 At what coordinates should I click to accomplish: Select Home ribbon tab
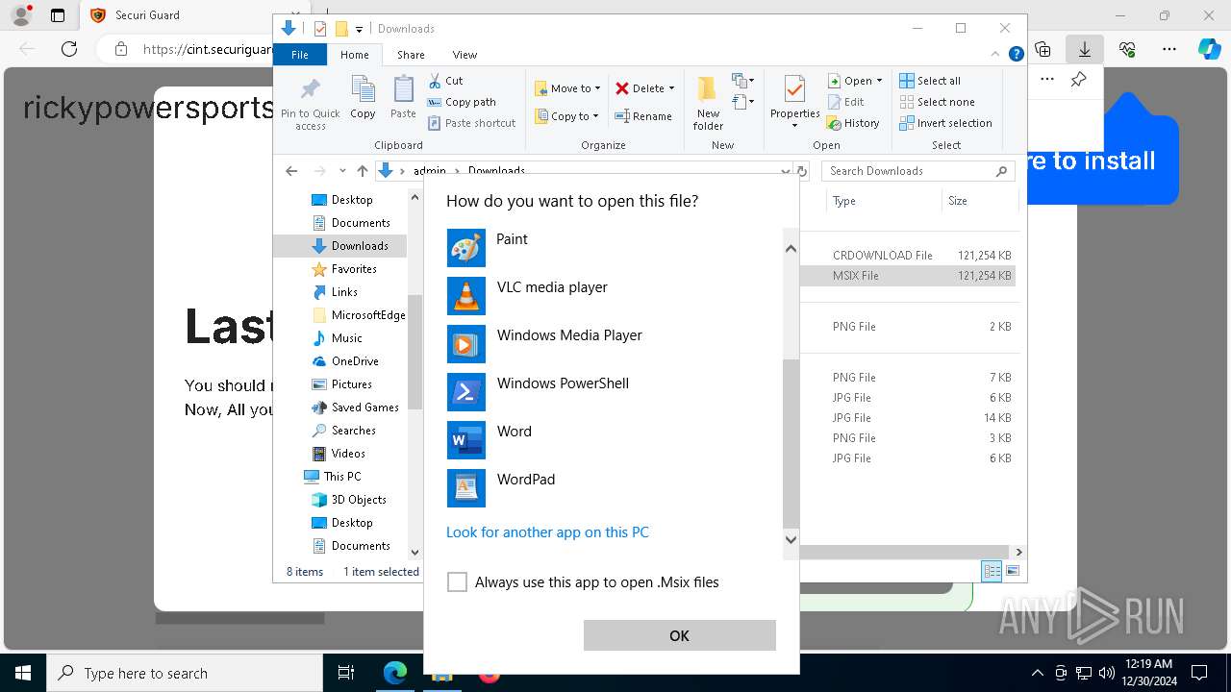pos(355,55)
